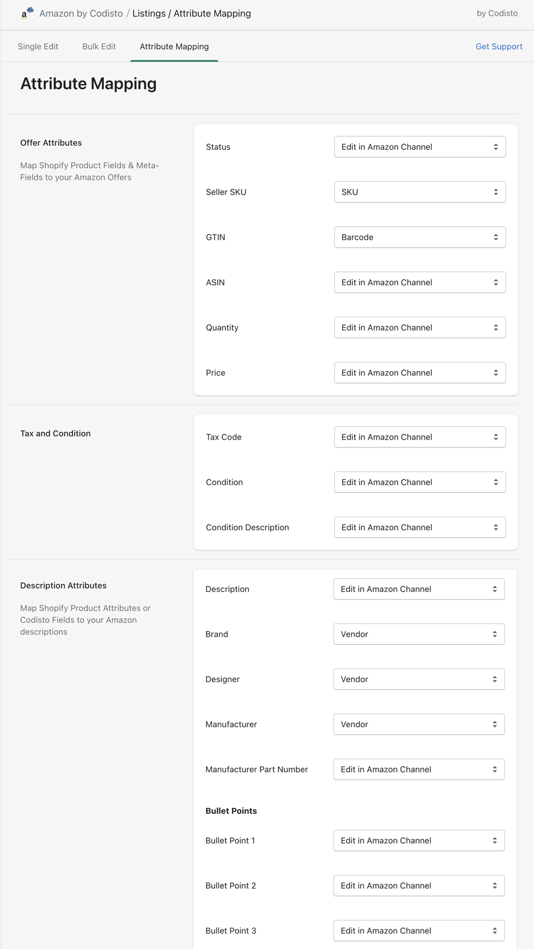Open the Designer mapping dropdown
534x949 pixels.
(x=419, y=679)
